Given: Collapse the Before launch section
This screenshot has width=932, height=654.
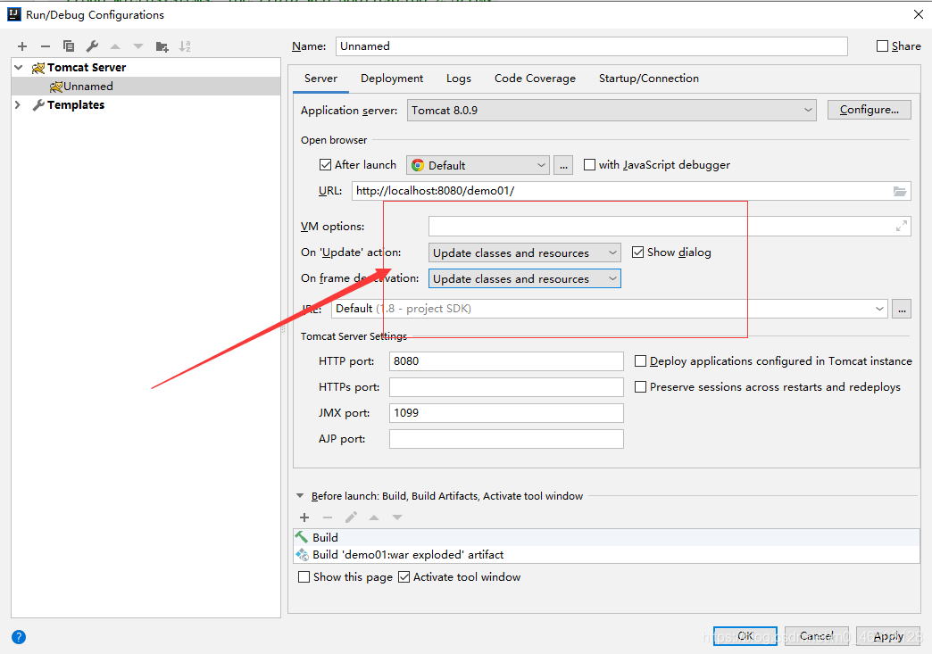Looking at the screenshot, I should (300, 496).
